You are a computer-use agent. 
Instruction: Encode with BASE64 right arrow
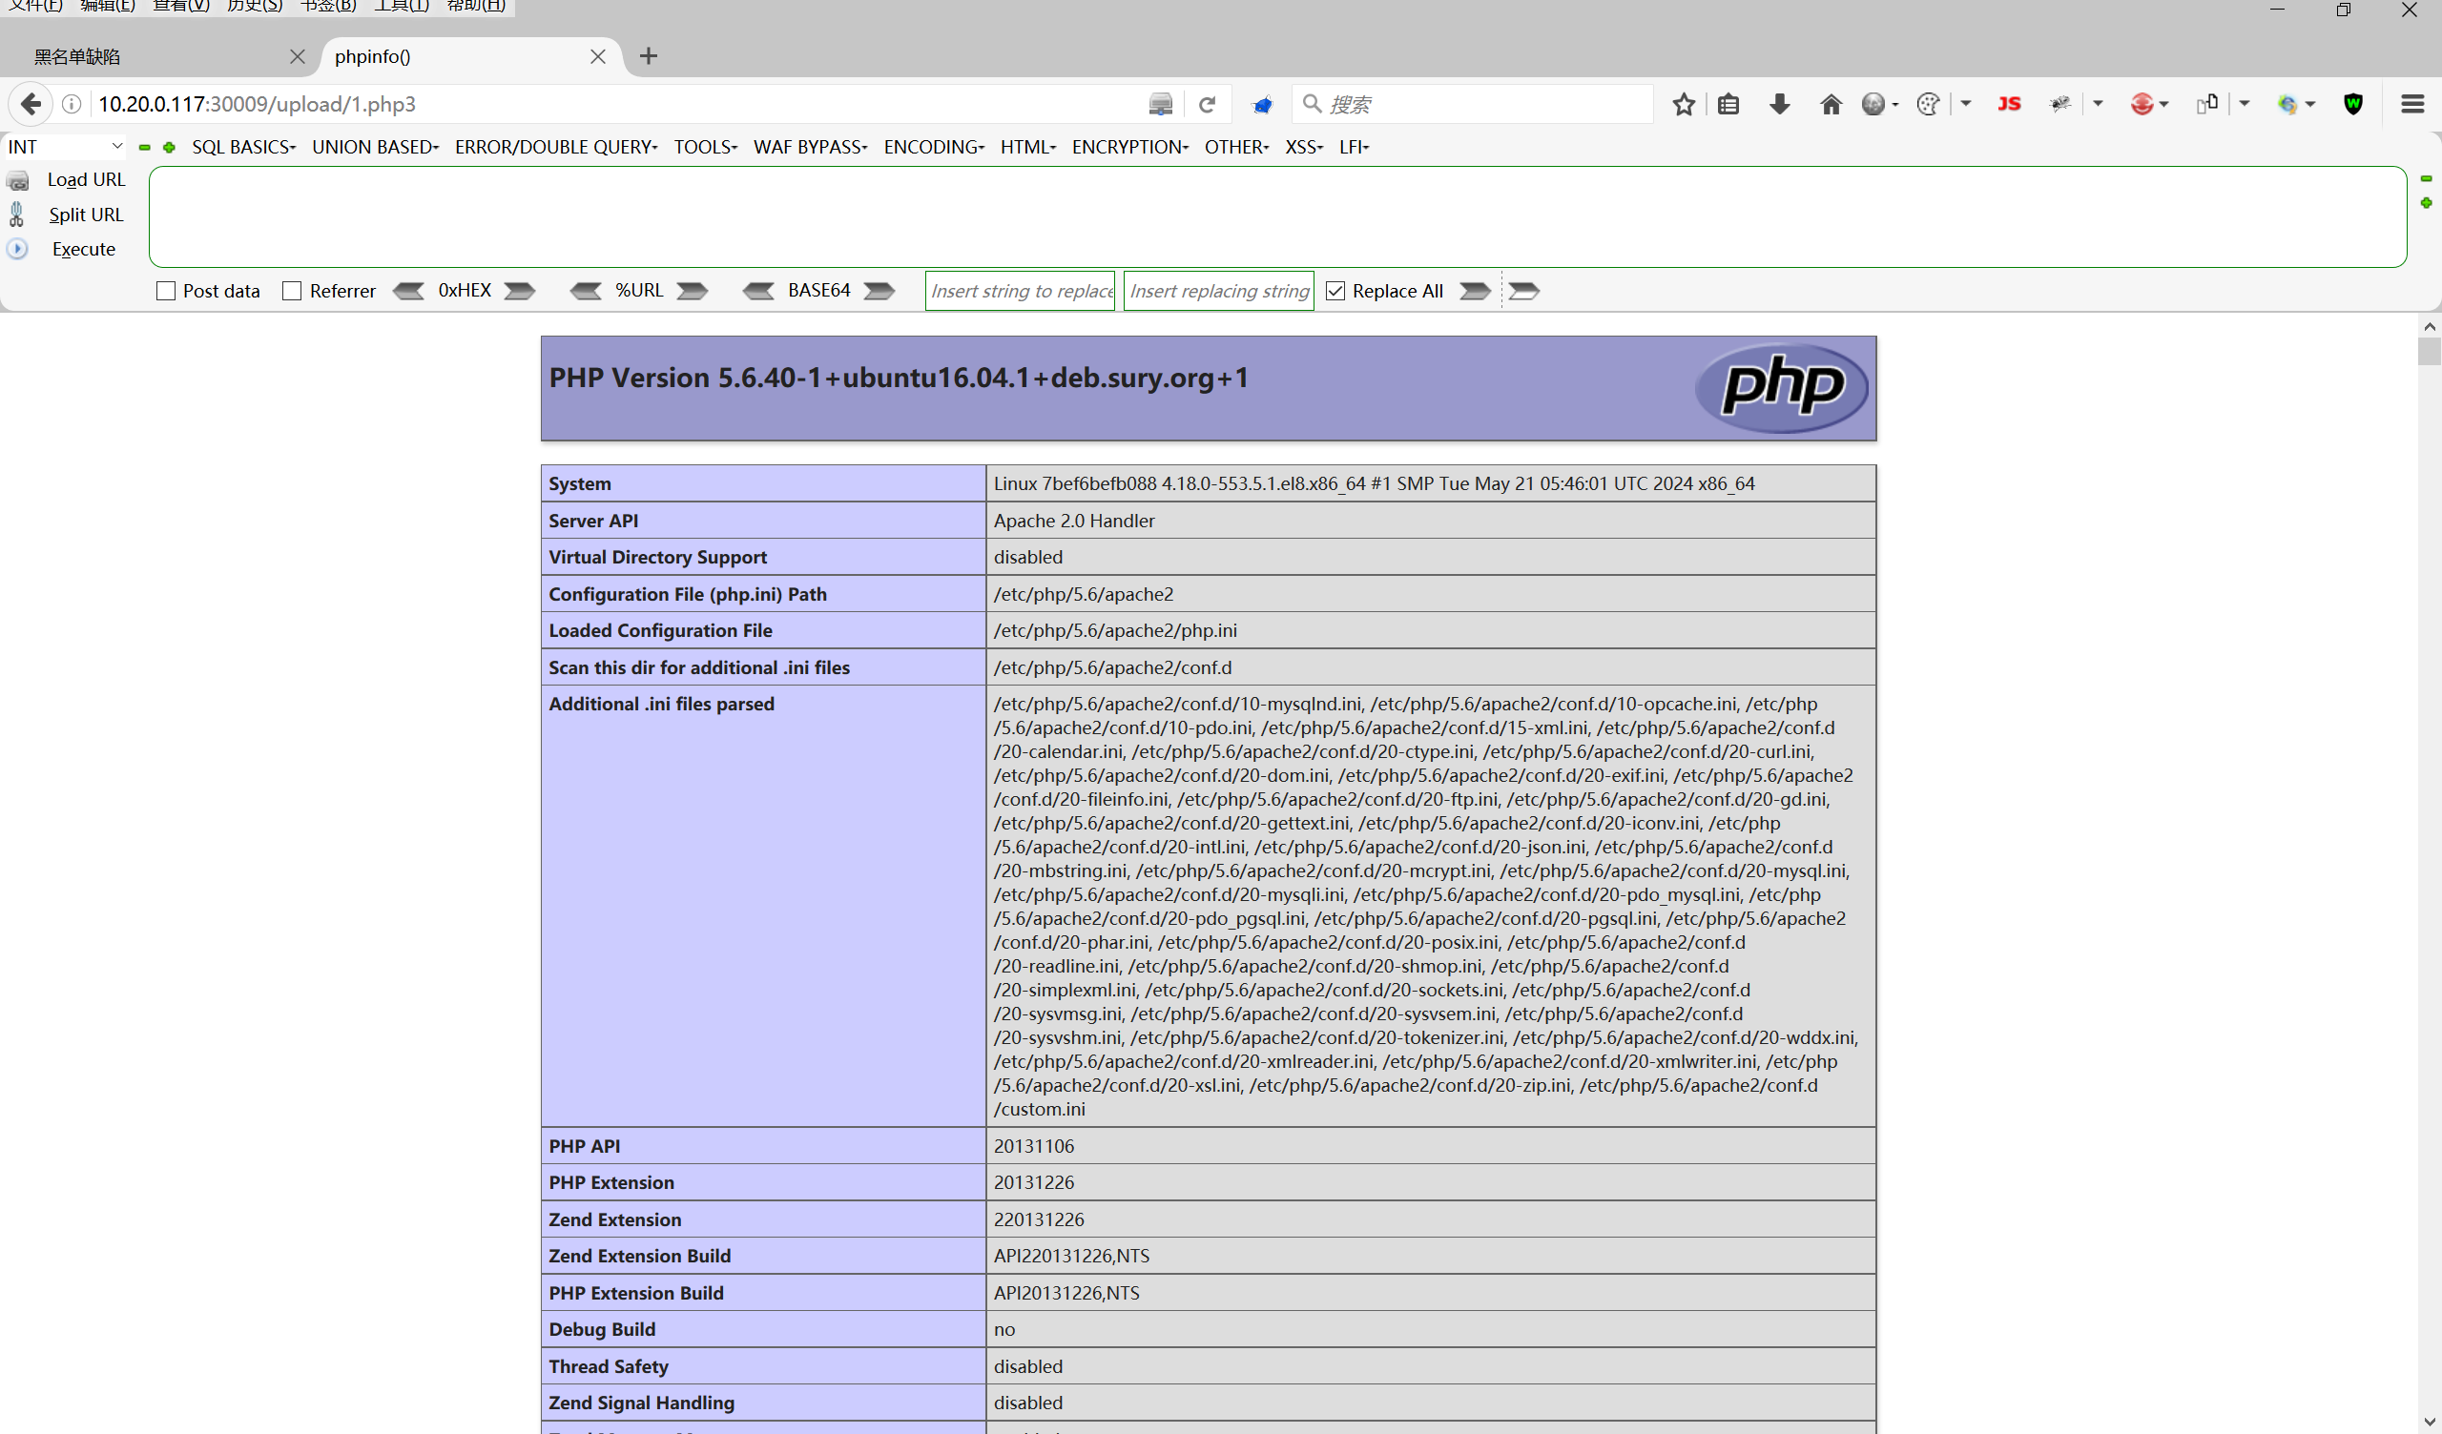coord(879,291)
